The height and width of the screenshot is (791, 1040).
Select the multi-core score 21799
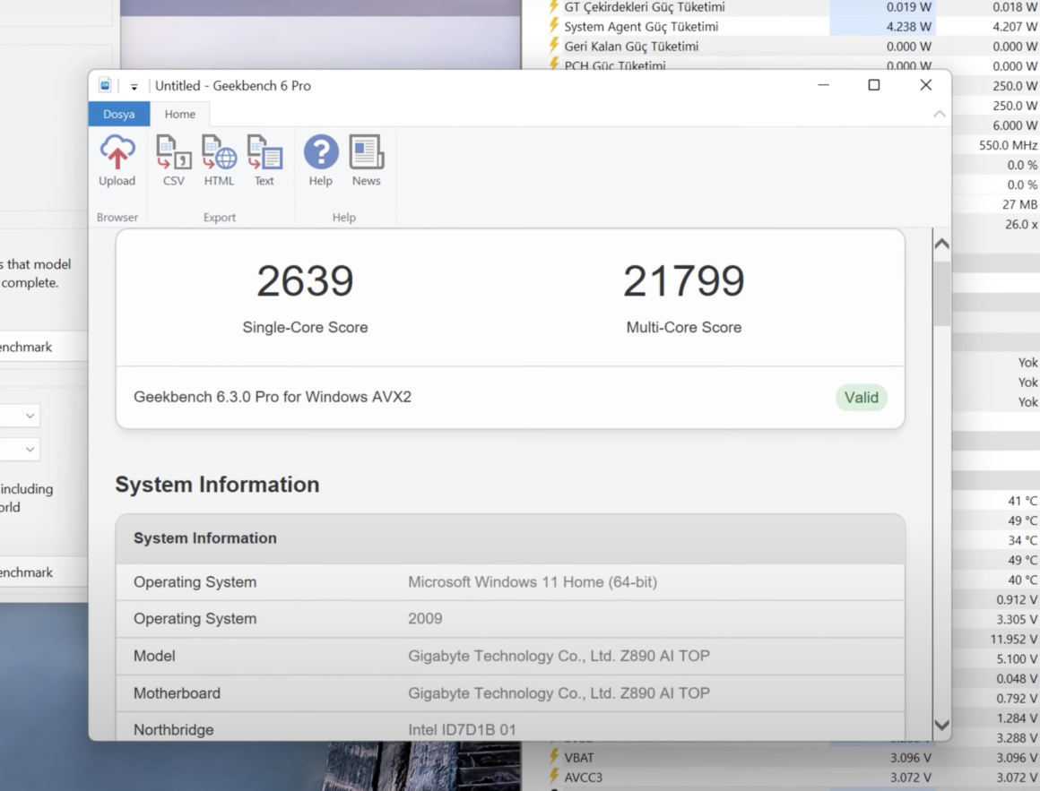pyautogui.click(x=684, y=281)
